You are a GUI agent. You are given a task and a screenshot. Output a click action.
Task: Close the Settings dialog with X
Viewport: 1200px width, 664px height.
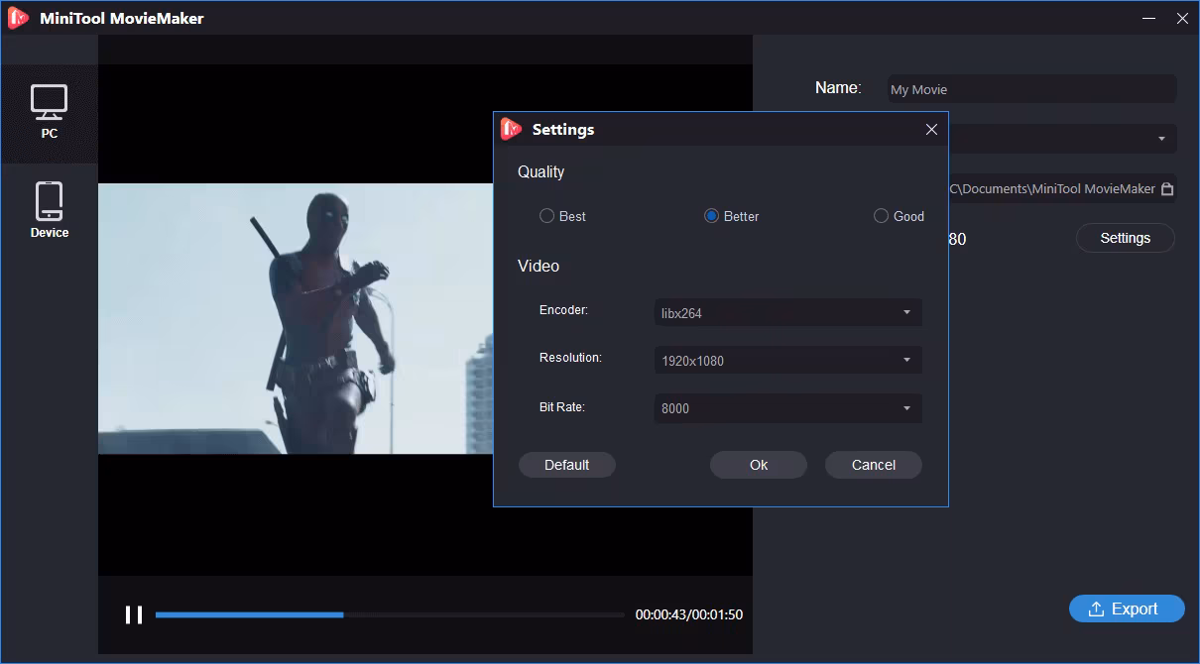(931, 129)
